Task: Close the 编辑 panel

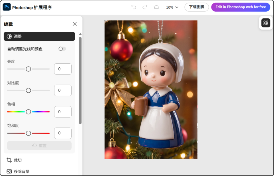Action: [74, 24]
